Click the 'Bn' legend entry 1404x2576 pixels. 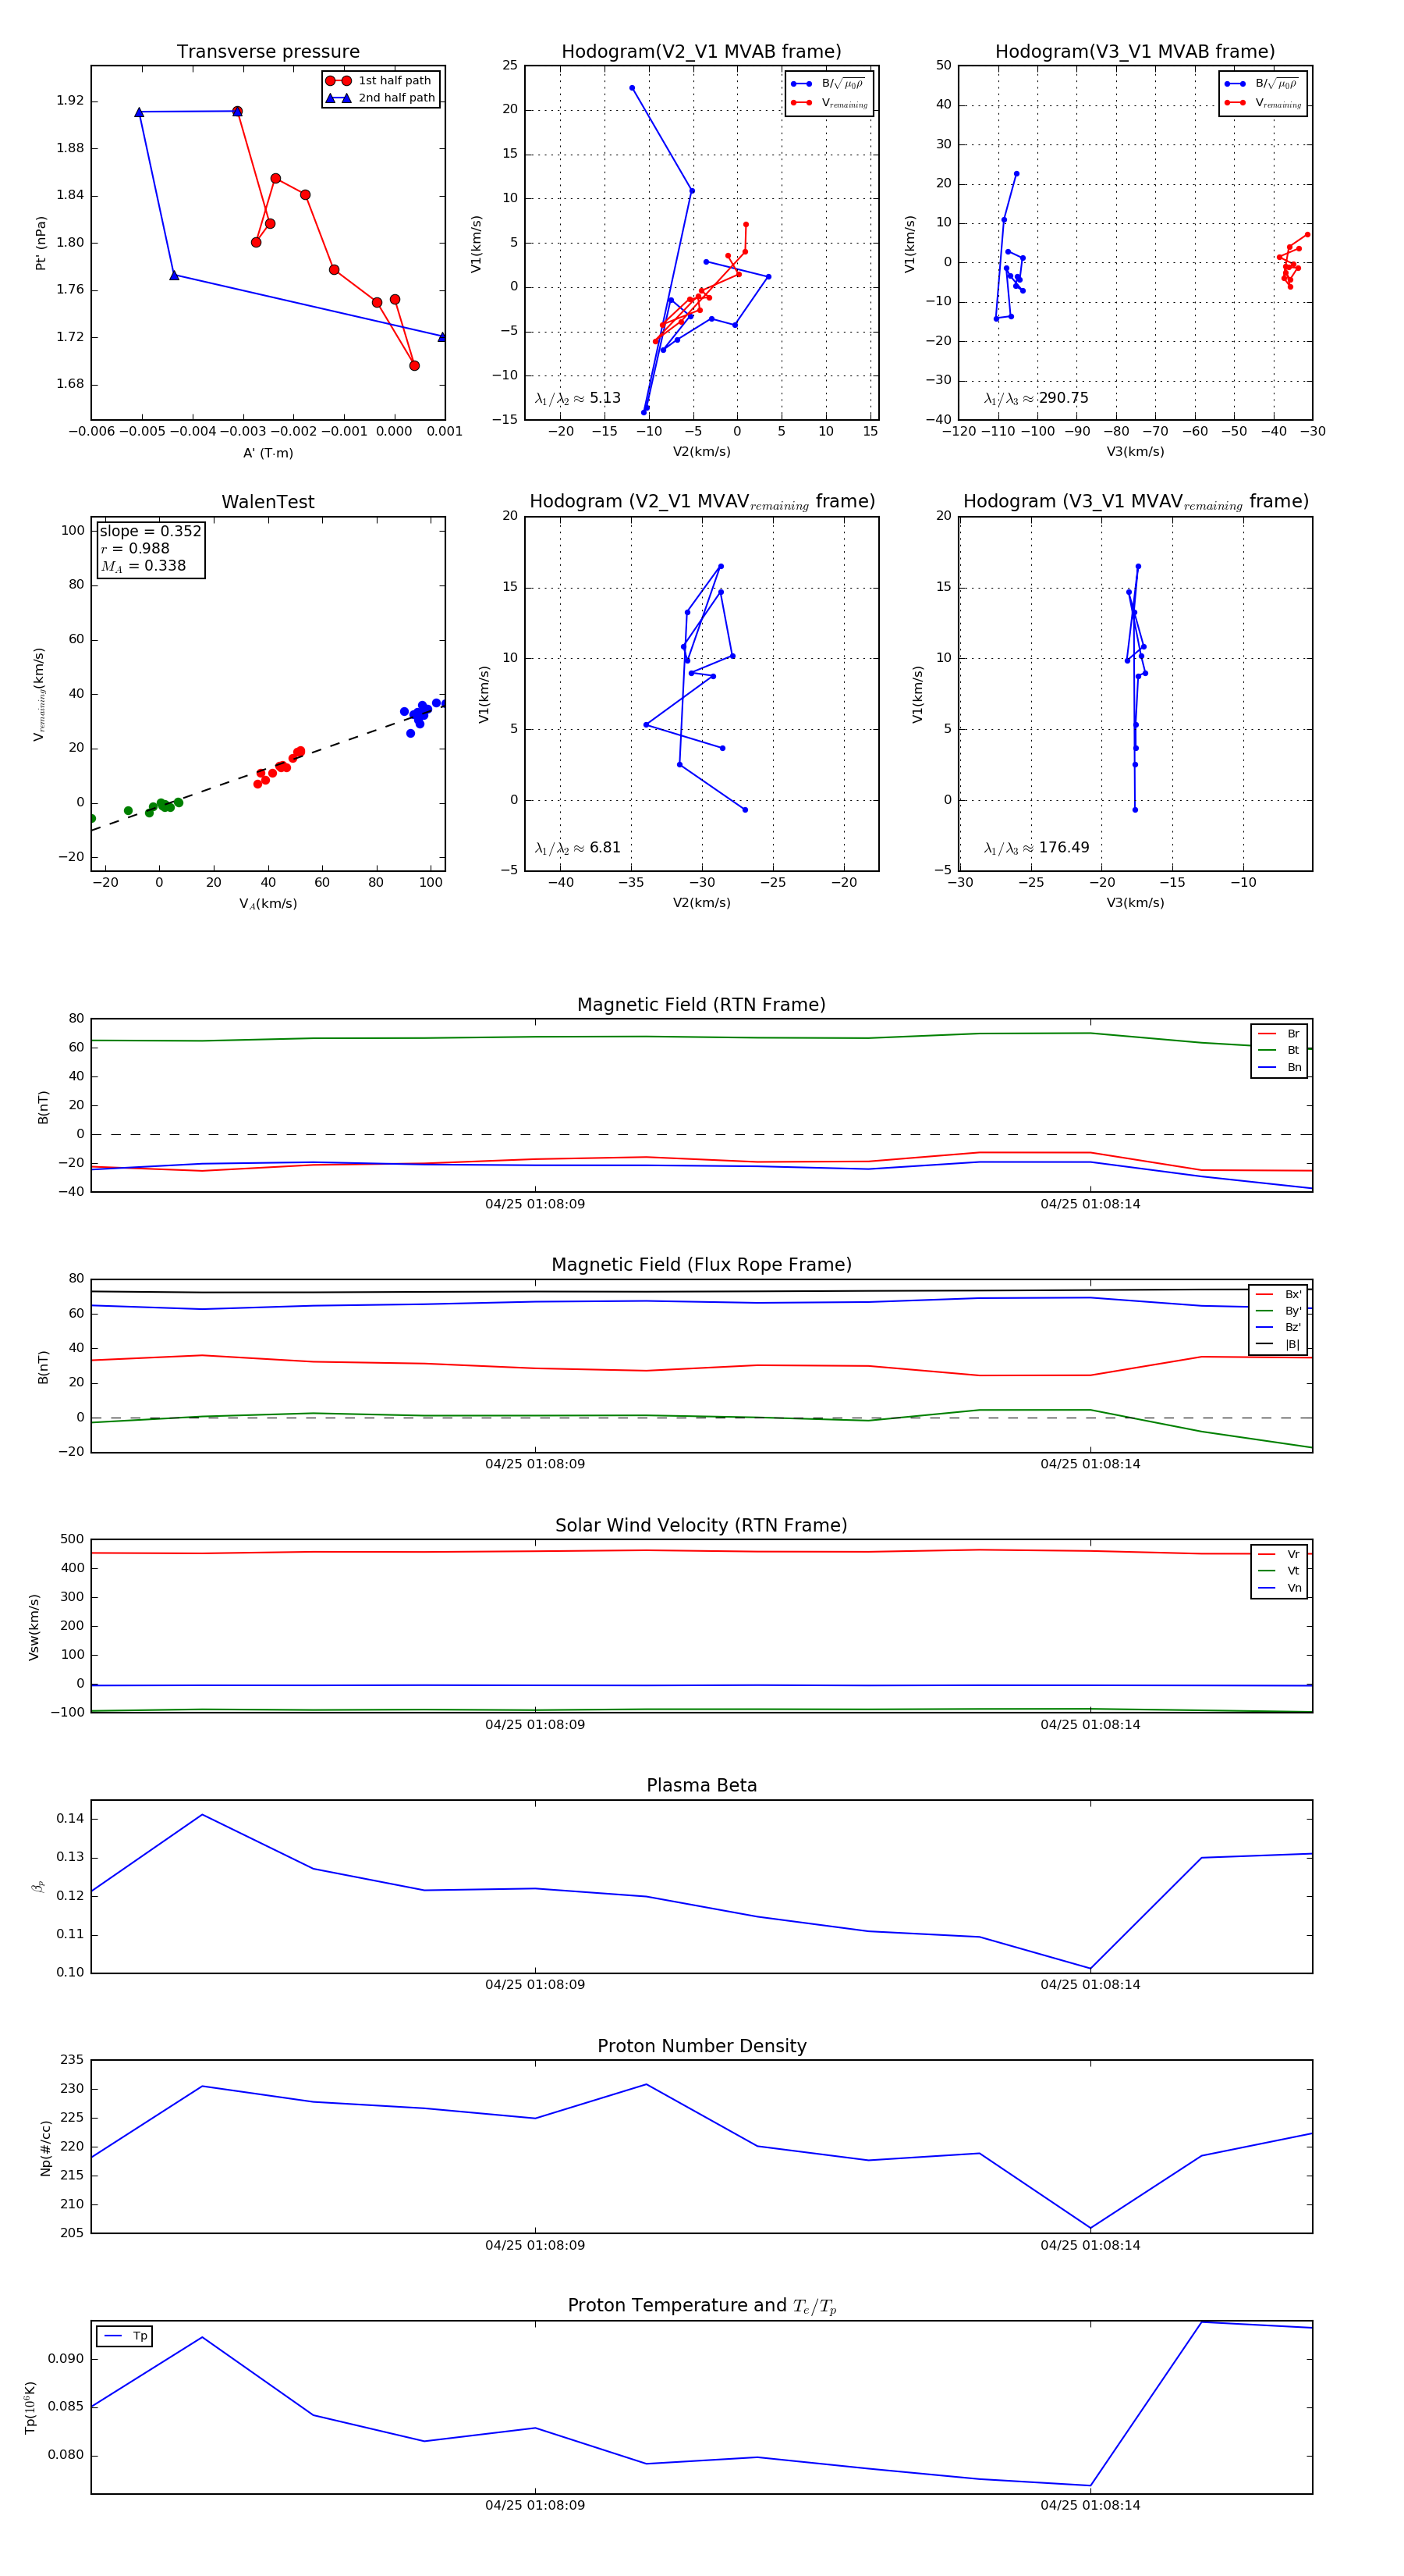(1279, 1067)
